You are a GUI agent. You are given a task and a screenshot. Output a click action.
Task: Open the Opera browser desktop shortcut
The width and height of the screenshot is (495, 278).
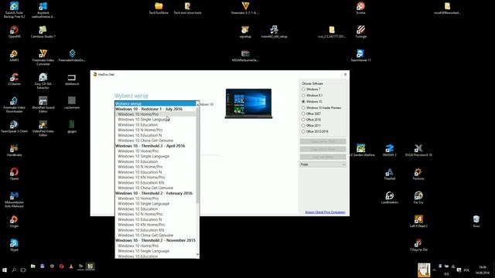[14, 174]
